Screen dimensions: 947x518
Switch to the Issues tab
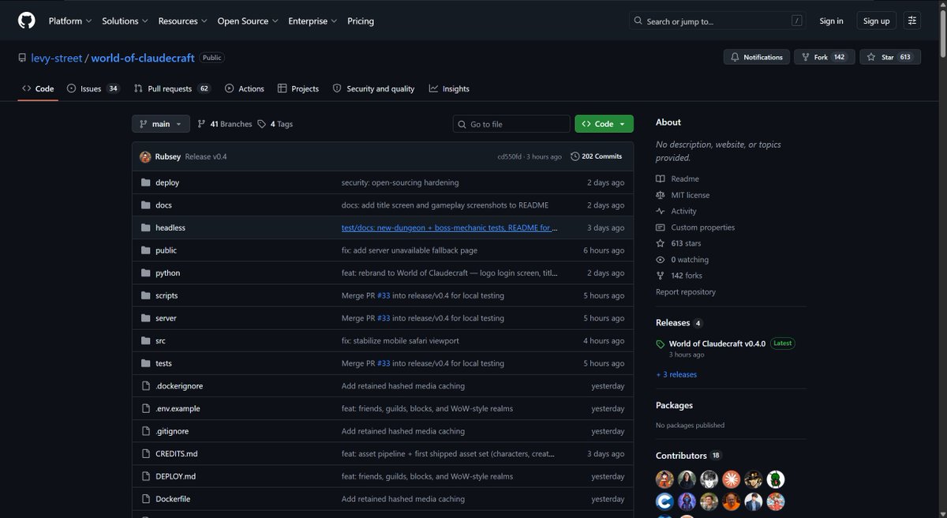tap(93, 88)
